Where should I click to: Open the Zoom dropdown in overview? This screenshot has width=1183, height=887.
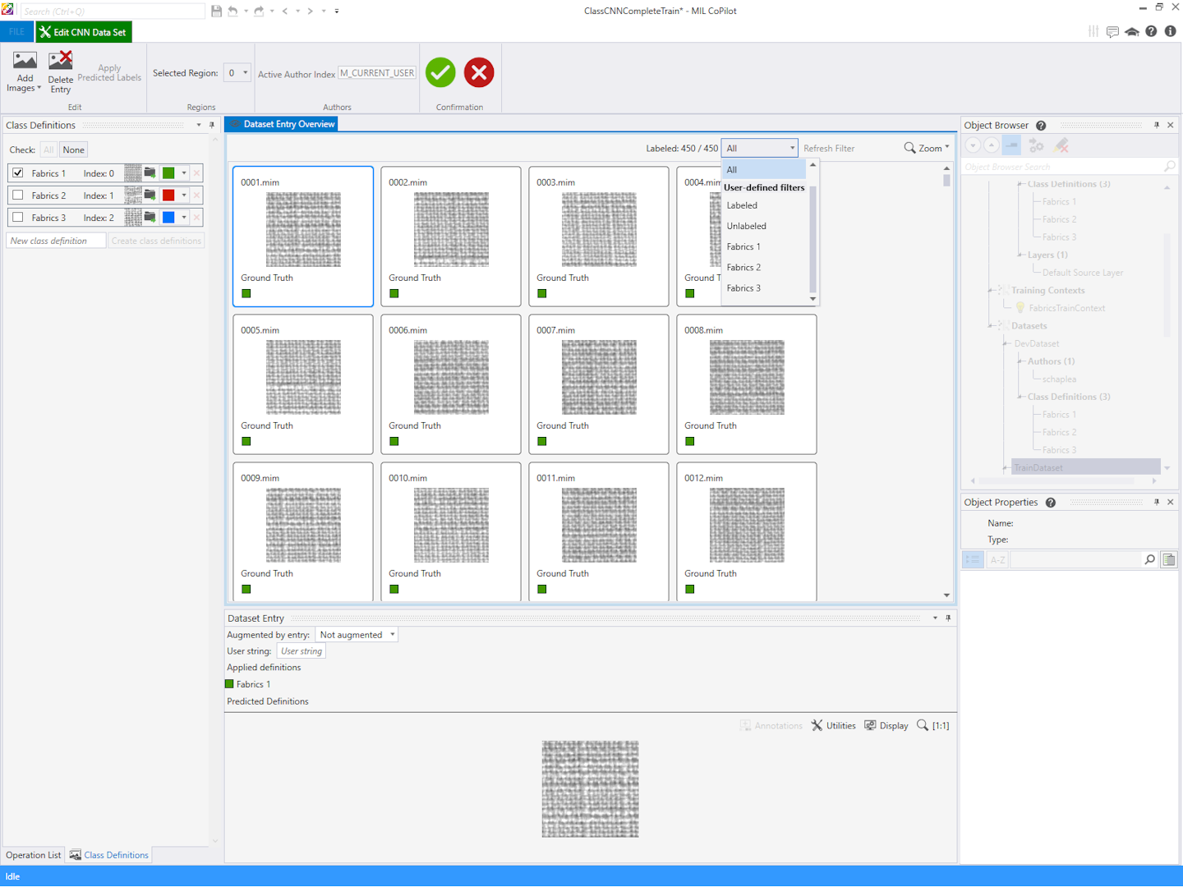click(927, 148)
